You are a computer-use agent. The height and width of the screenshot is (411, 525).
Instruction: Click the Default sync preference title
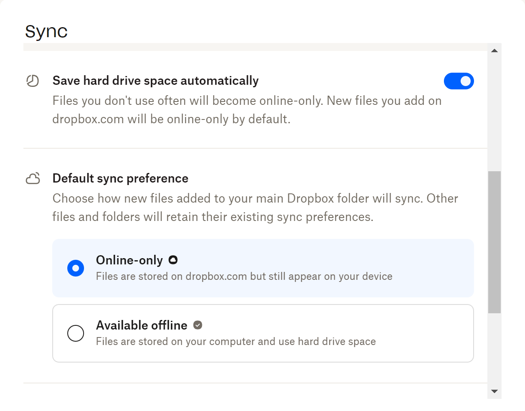point(120,178)
